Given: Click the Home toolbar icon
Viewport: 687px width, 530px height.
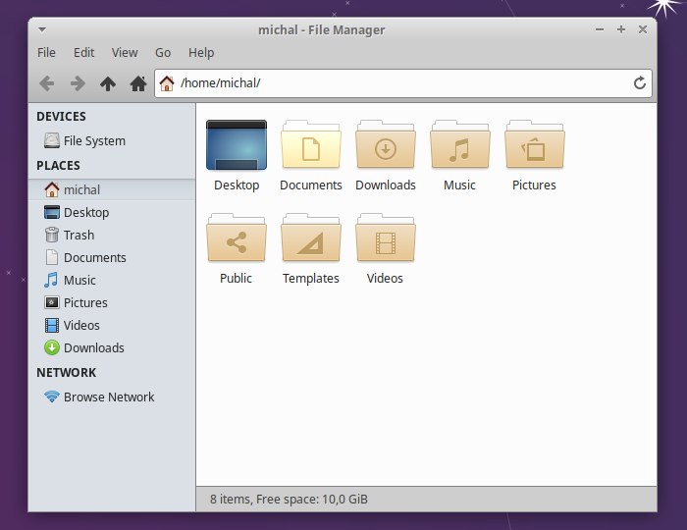Looking at the screenshot, I should tap(138, 83).
